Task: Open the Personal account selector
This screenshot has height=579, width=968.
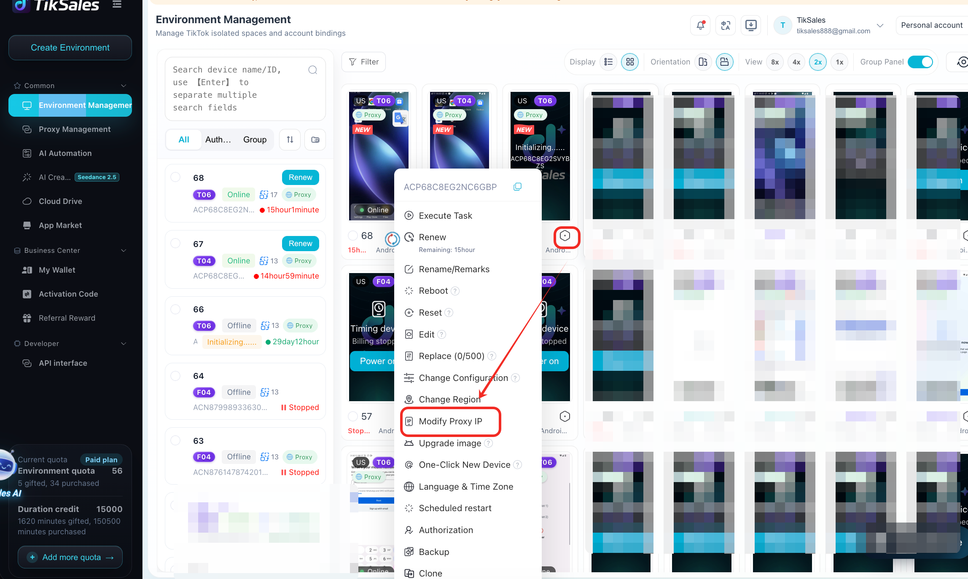Action: tap(932, 25)
